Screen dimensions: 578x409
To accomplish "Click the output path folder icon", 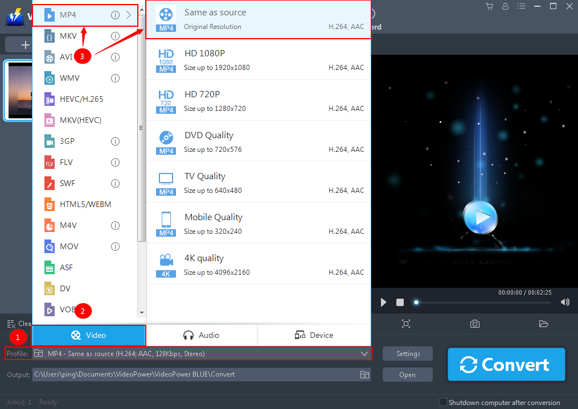I will click(364, 374).
